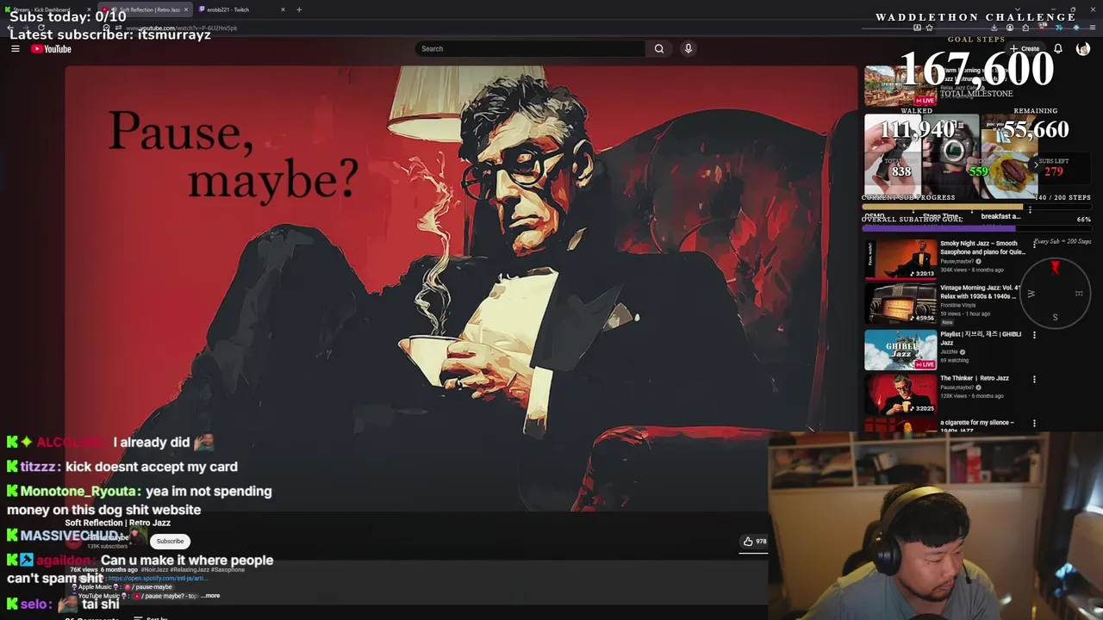This screenshot has height=620, width=1103.
Task: Open the GHIBLI Jazz playlist thumbnail
Action: coord(900,349)
